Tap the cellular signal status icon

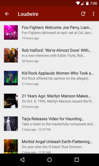pyautogui.click(x=83, y=3)
